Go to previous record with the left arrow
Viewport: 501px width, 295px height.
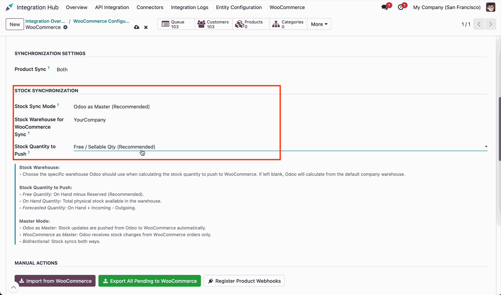[479, 24]
